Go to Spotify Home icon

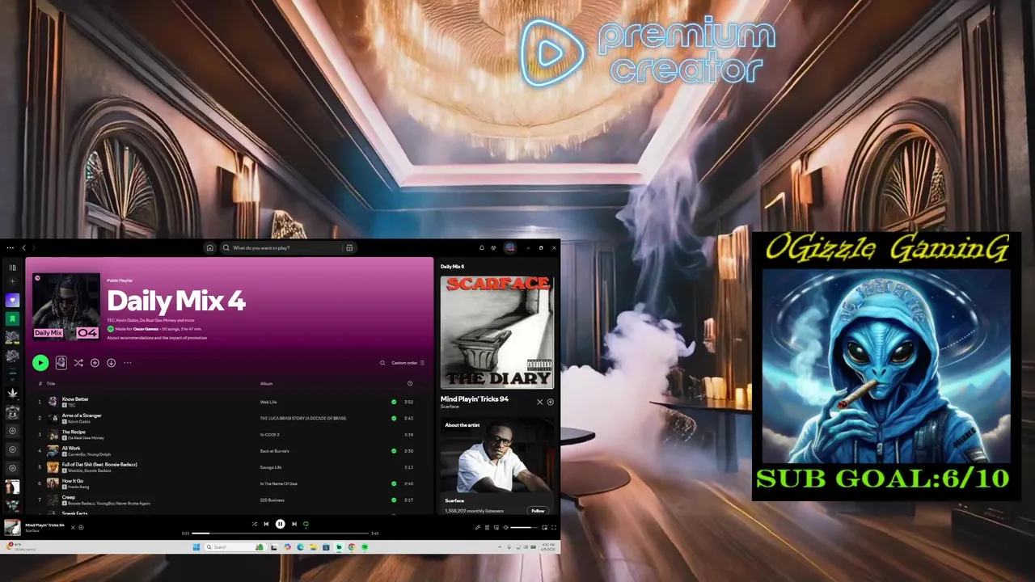coord(209,248)
